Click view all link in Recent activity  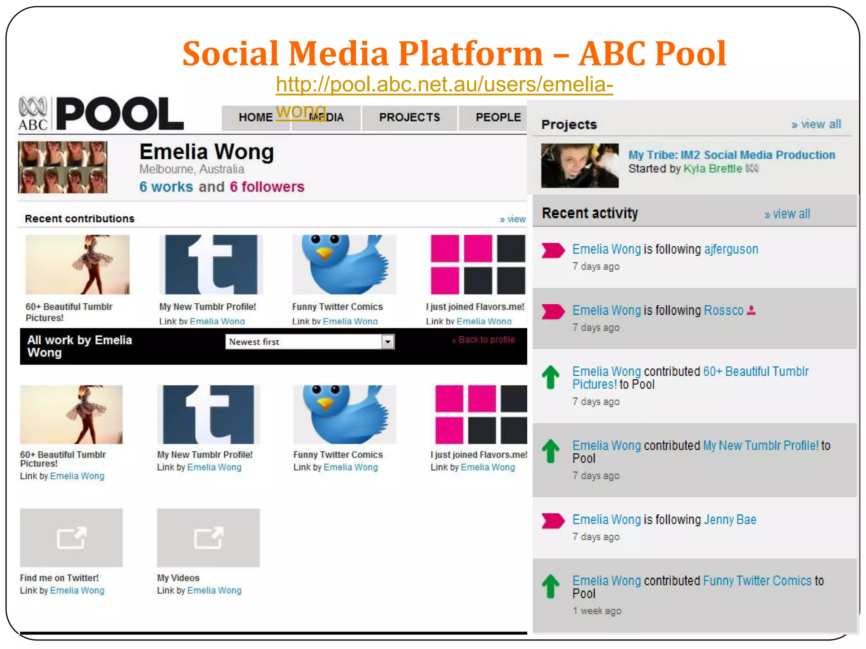click(787, 214)
